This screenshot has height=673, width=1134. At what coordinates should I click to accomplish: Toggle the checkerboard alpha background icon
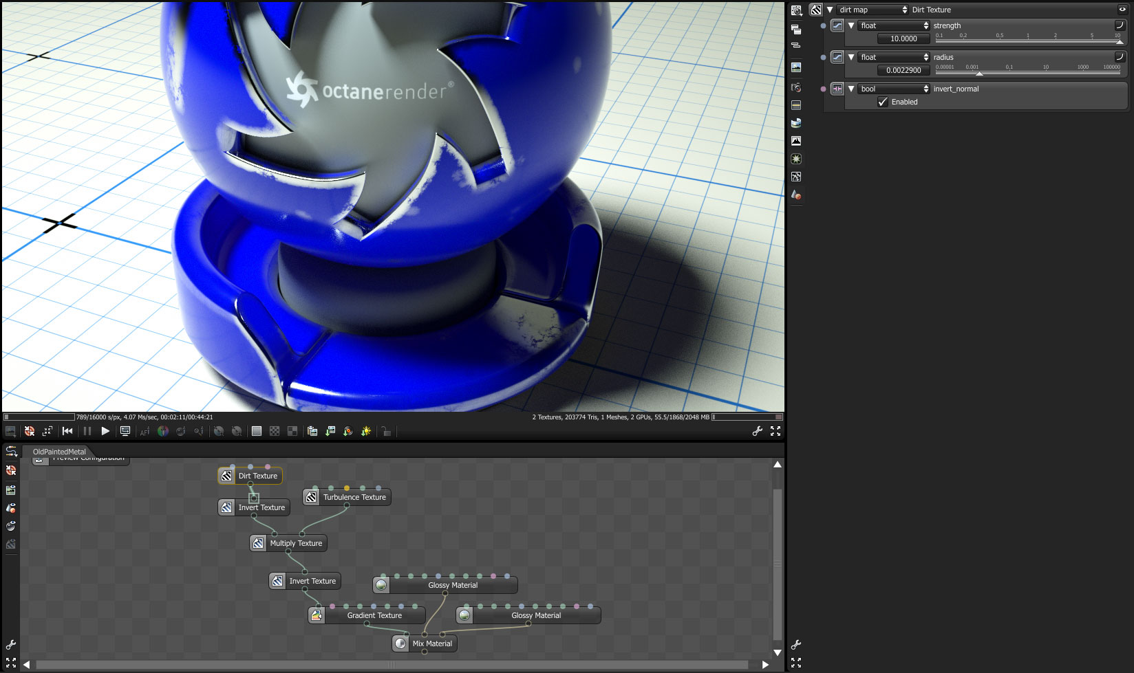275,431
